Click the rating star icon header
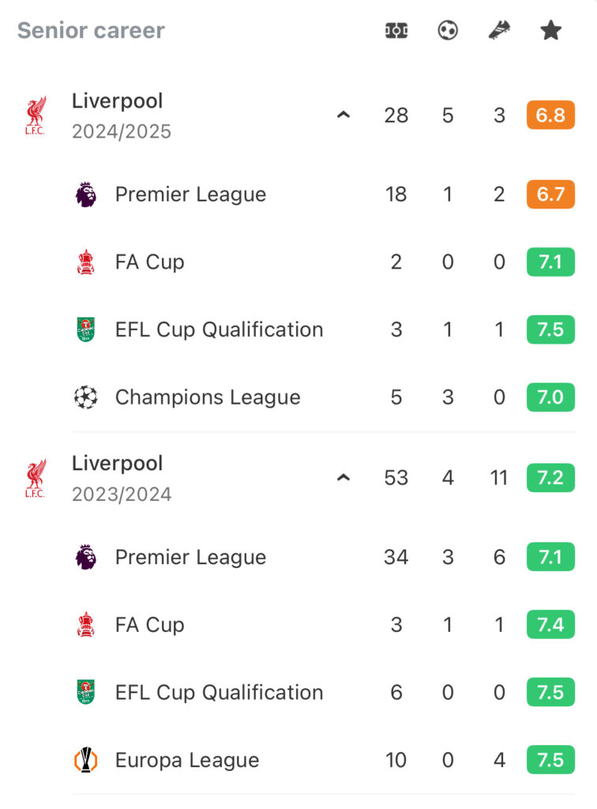Screen dimensions: 597x809 pos(550,31)
